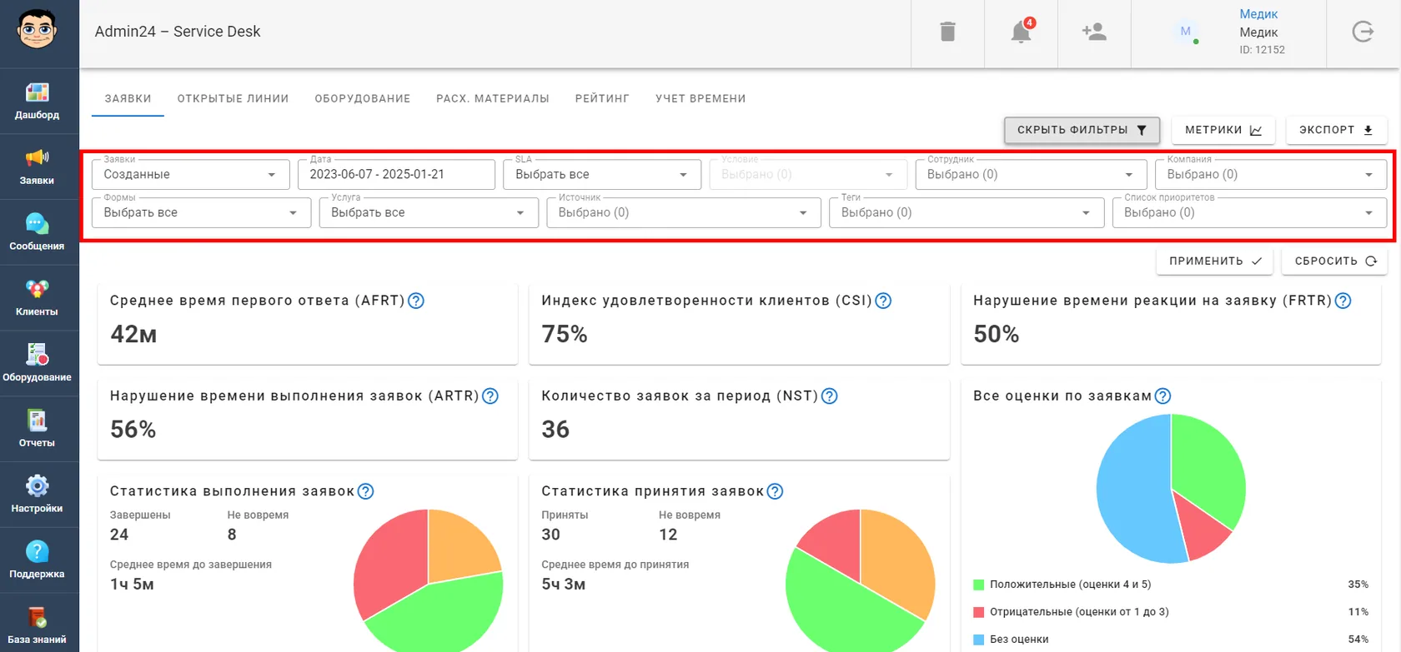Open the Сообщения sidebar section
Screen dimensions: 1401x652
coord(38,232)
